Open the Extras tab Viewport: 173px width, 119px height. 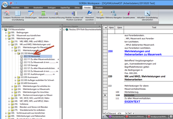pos(77,8)
